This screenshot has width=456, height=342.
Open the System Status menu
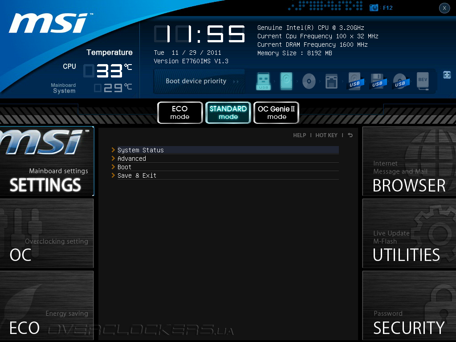tap(228, 150)
